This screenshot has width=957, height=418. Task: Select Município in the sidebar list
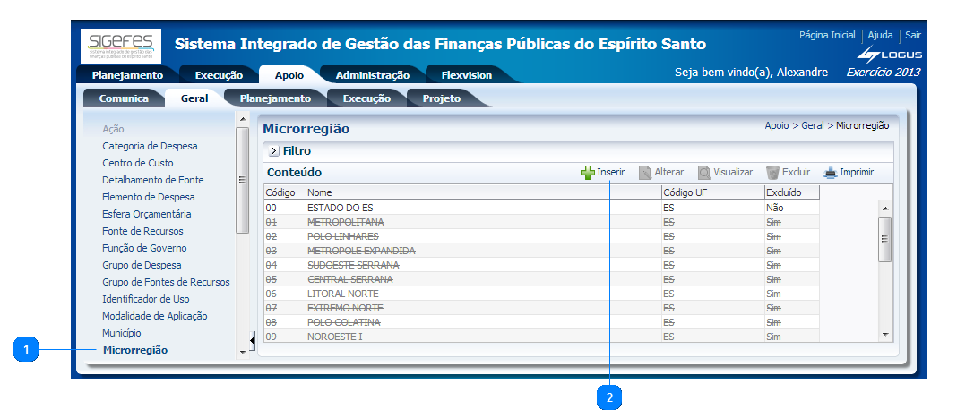(x=122, y=333)
